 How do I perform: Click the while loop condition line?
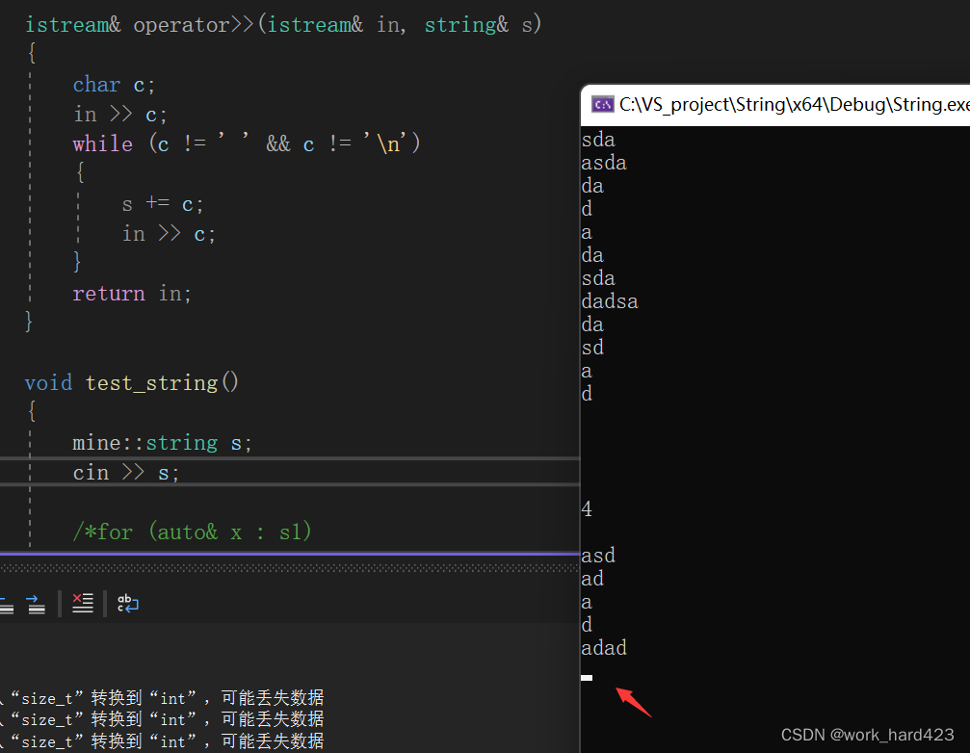[247, 143]
